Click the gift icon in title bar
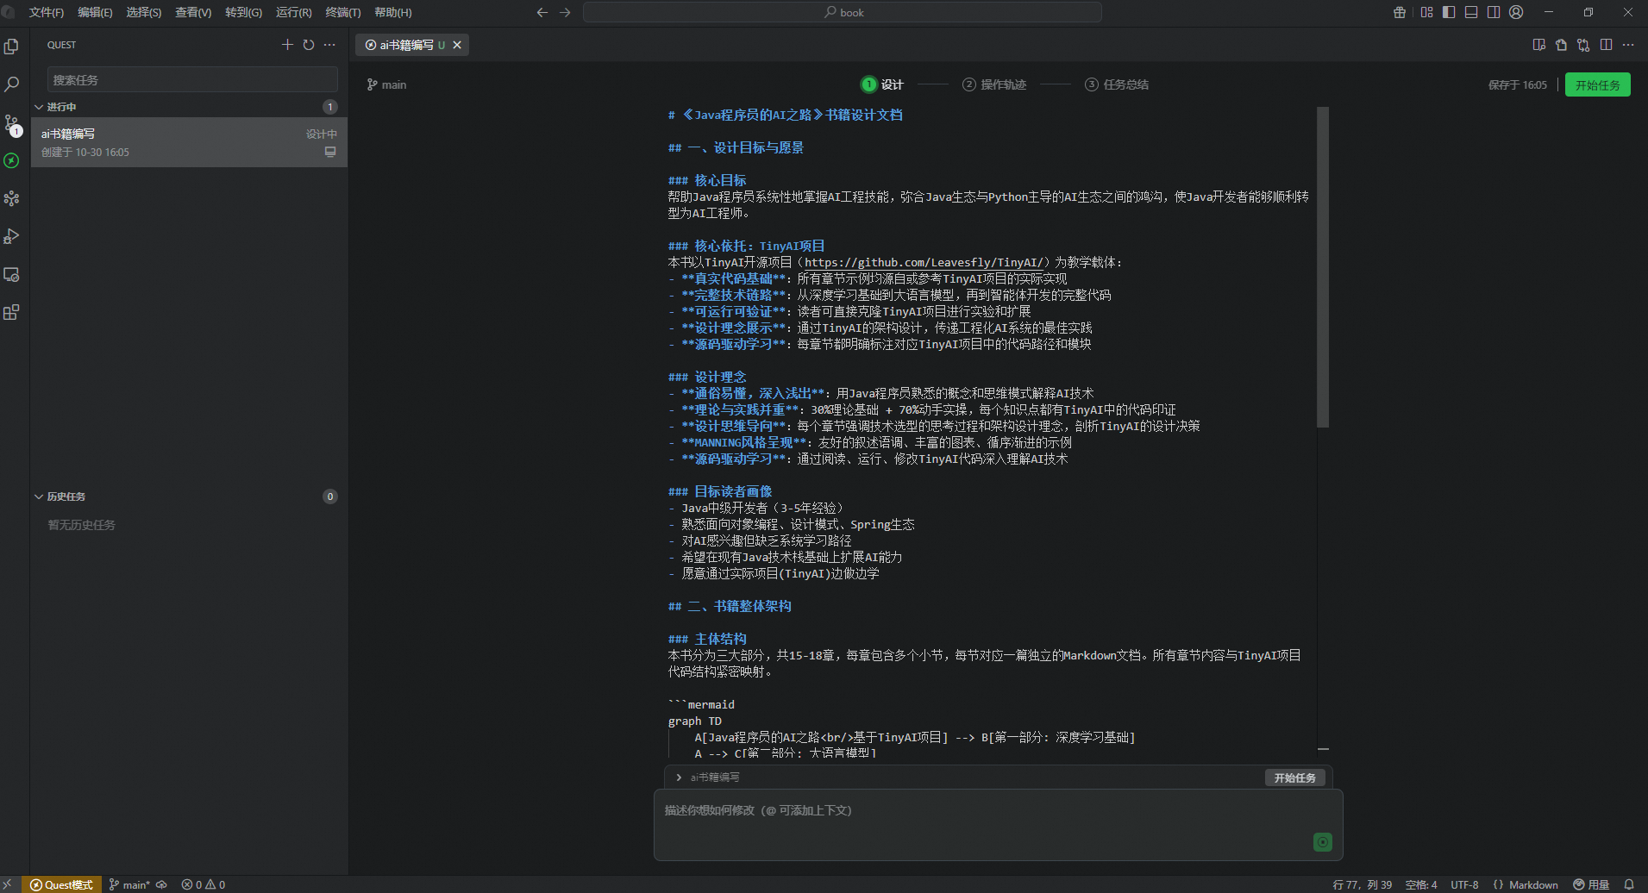This screenshot has height=893, width=1648. click(x=1400, y=12)
